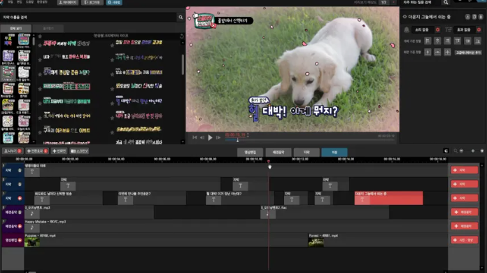Image resolution: width=487 pixels, height=273 pixels.
Task: Click the 전환효과 add button
Action: (37, 151)
